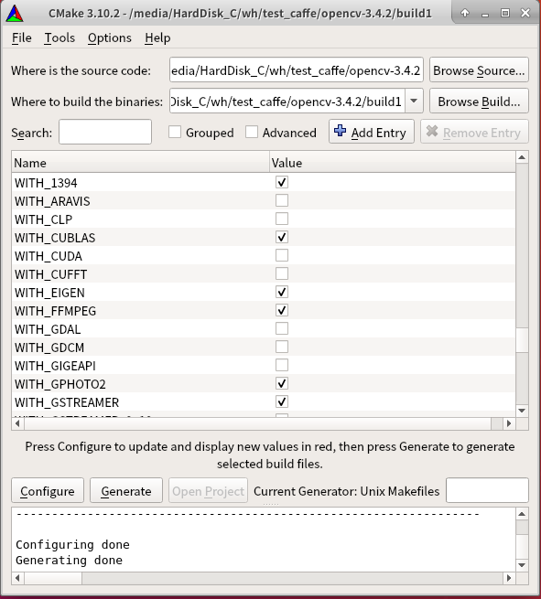Viewport: 541px width, 599px height.
Task: Click the keep-above arrow icon in title bar
Action: click(465, 13)
